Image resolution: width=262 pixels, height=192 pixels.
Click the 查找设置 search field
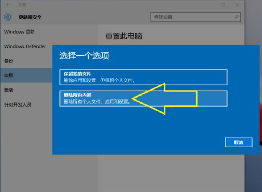(195, 17)
